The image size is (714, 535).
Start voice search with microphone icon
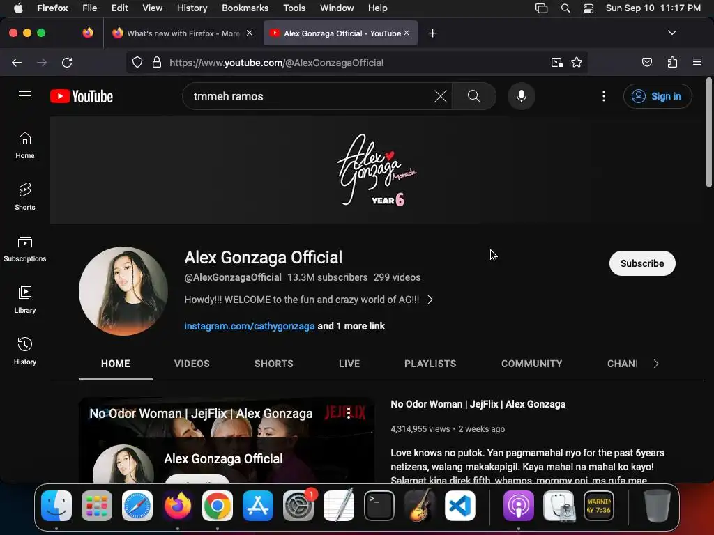tap(522, 96)
